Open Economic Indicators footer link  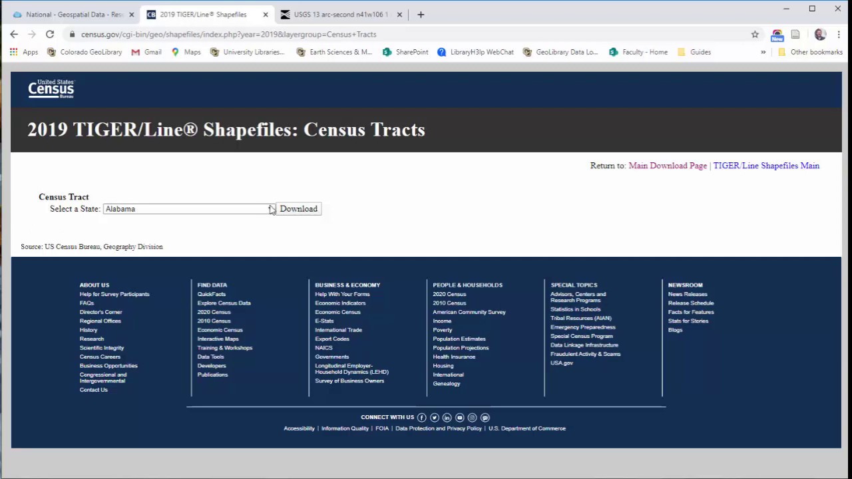[x=340, y=303]
